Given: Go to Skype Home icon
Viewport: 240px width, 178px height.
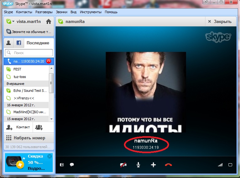Looking at the screenshot, I should click(49, 21).
